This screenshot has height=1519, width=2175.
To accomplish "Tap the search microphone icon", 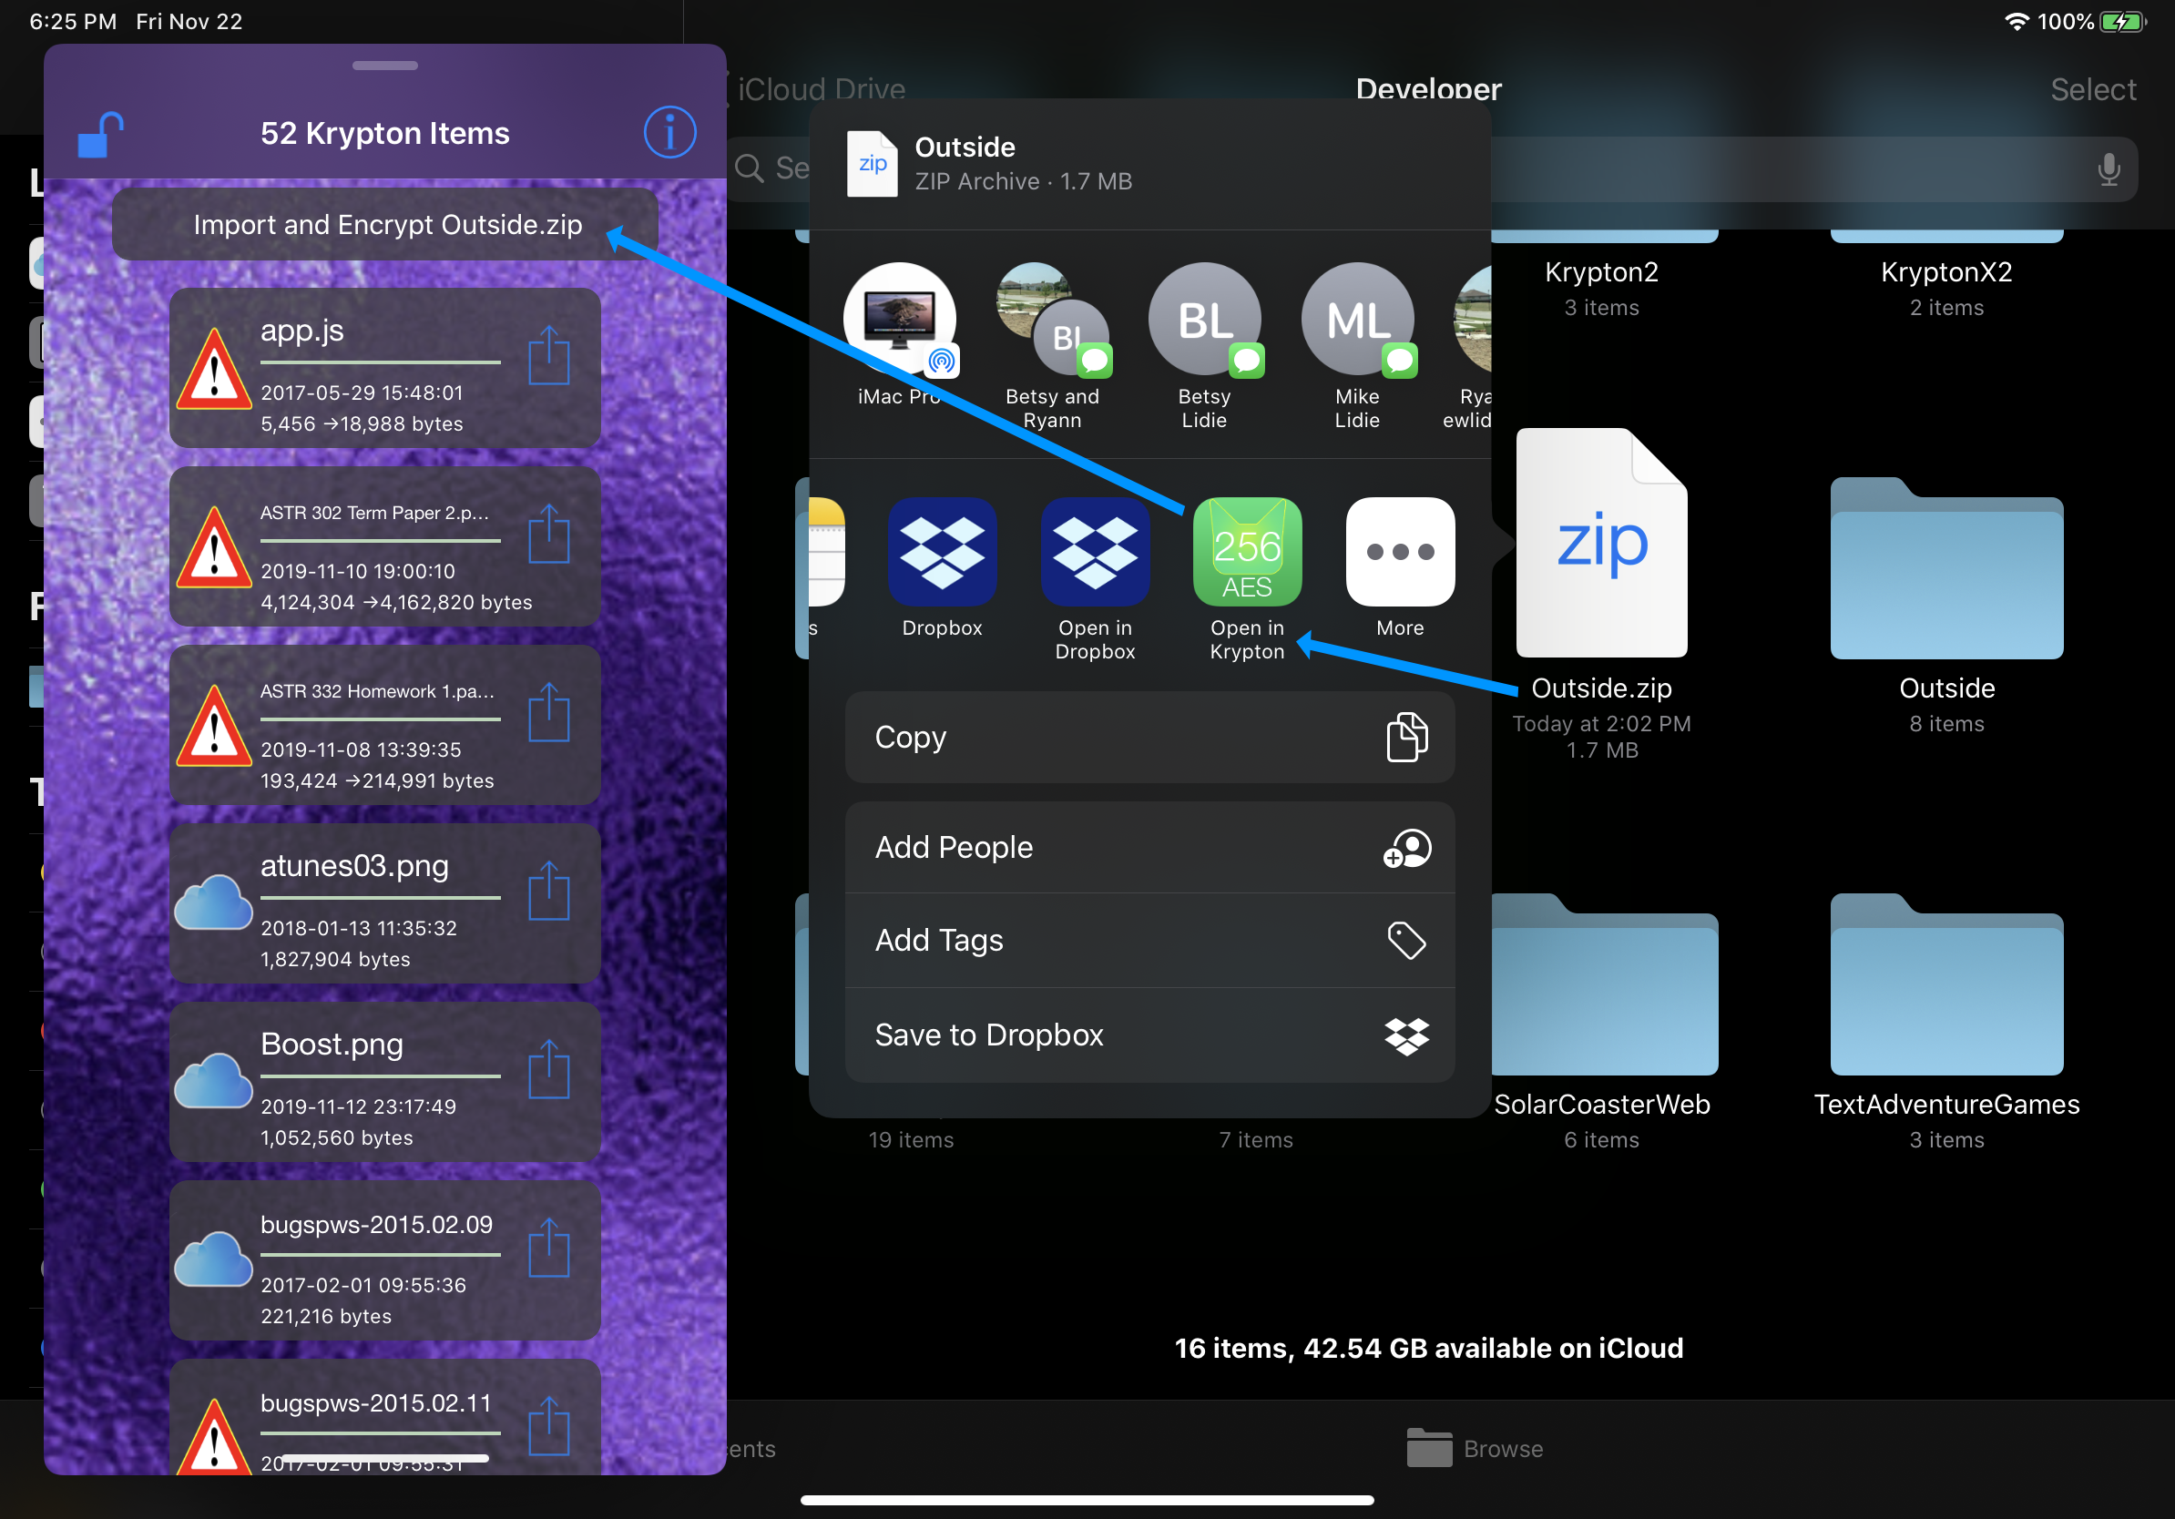I will point(2108,169).
